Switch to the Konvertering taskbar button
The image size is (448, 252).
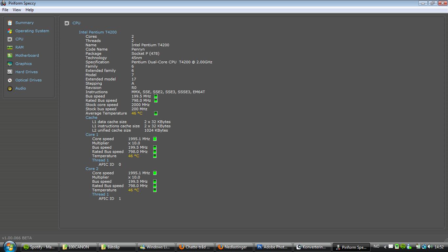click(x=313, y=247)
